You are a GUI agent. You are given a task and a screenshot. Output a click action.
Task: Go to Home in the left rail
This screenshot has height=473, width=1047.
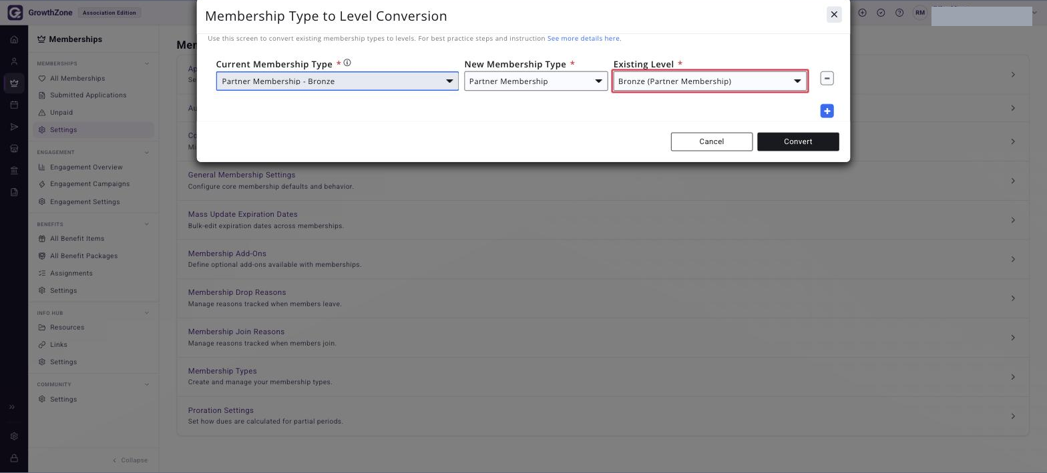pos(14,39)
